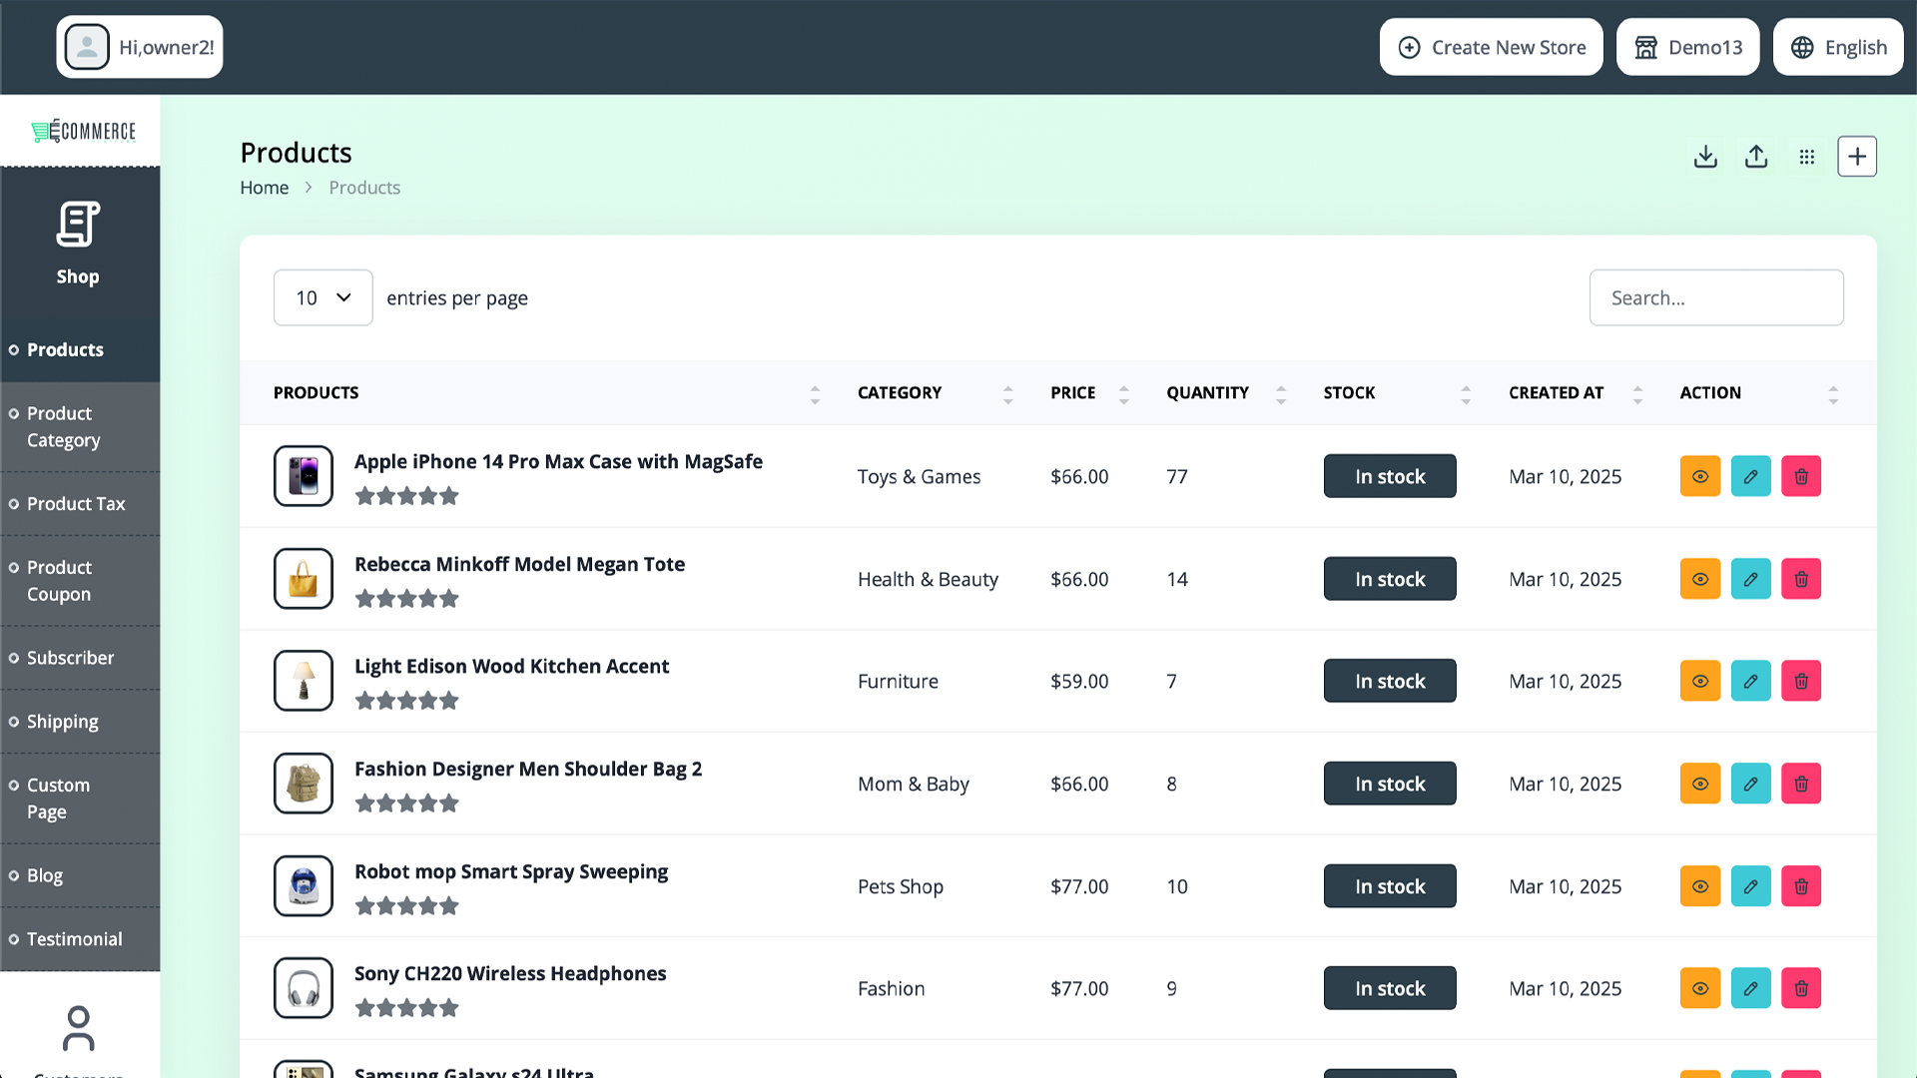Delete the Apple iPhone 14 Pro Max Case product

pos(1801,476)
